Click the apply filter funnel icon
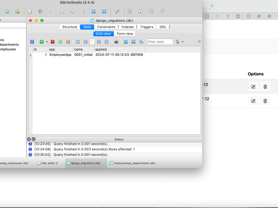This screenshot has width=278, height=208. point(177,42)
